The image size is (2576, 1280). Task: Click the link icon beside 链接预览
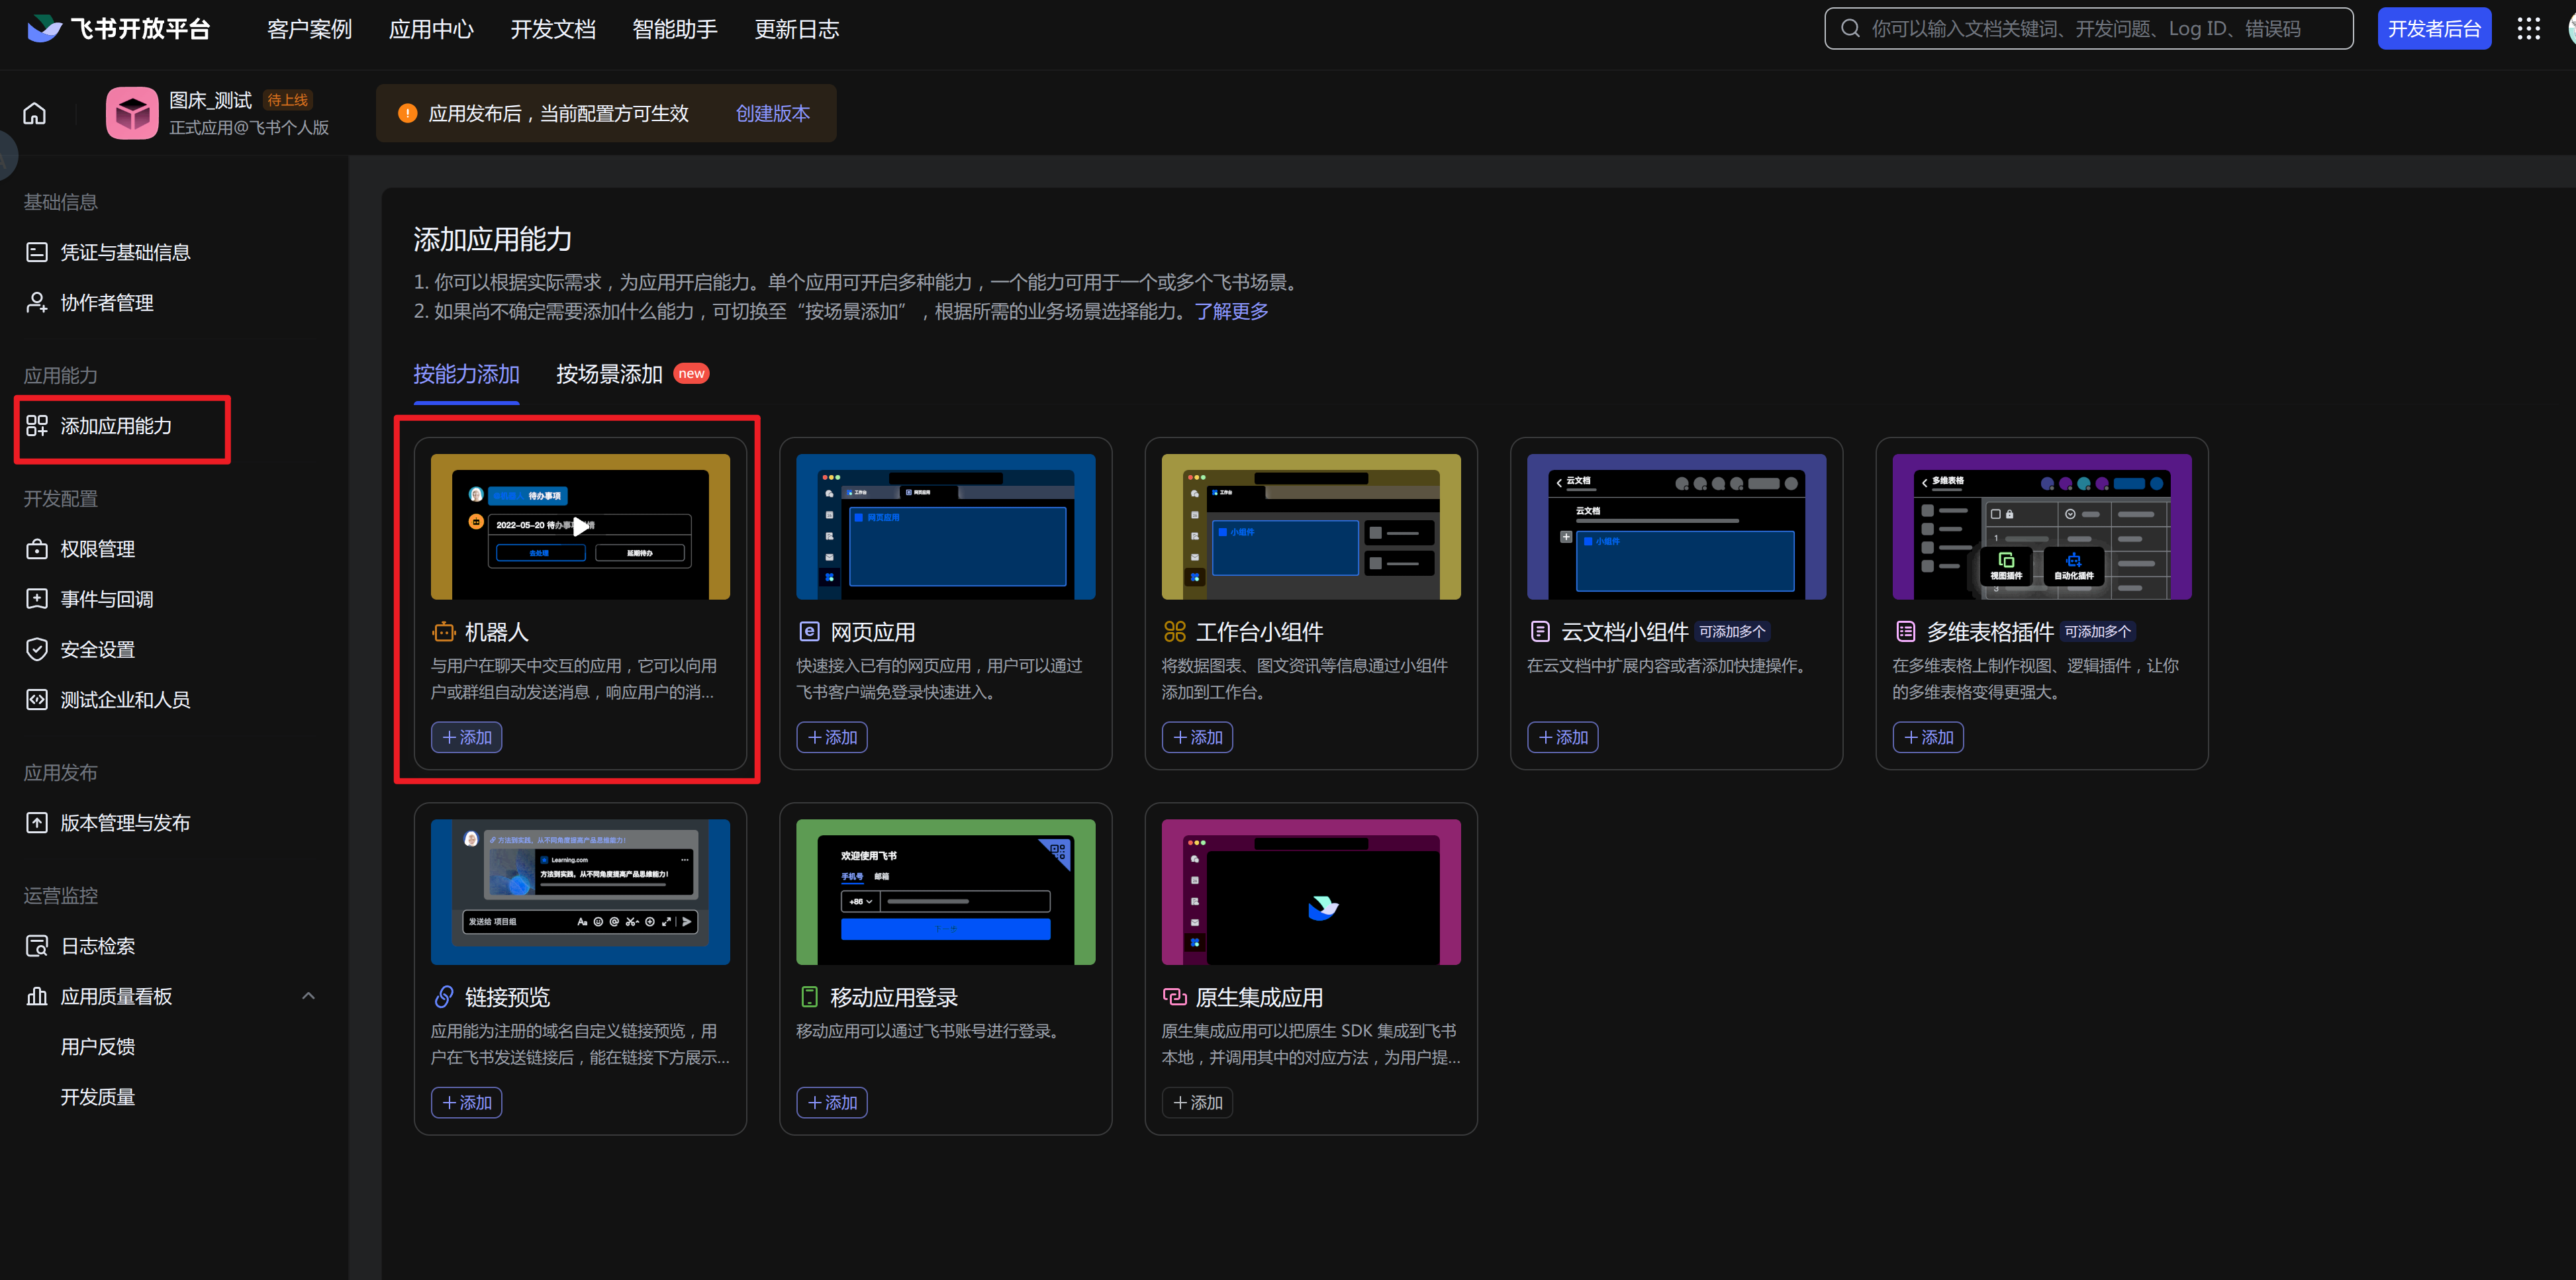(x=443, y=996)
